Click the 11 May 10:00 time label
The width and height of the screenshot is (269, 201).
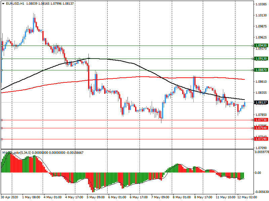(x=225, y=197)
